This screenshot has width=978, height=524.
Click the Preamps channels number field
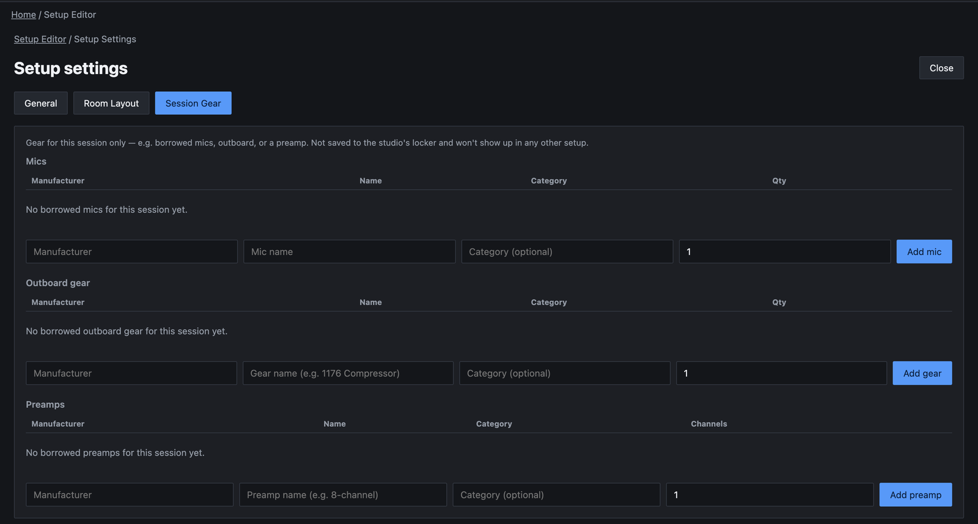point(770,495)
